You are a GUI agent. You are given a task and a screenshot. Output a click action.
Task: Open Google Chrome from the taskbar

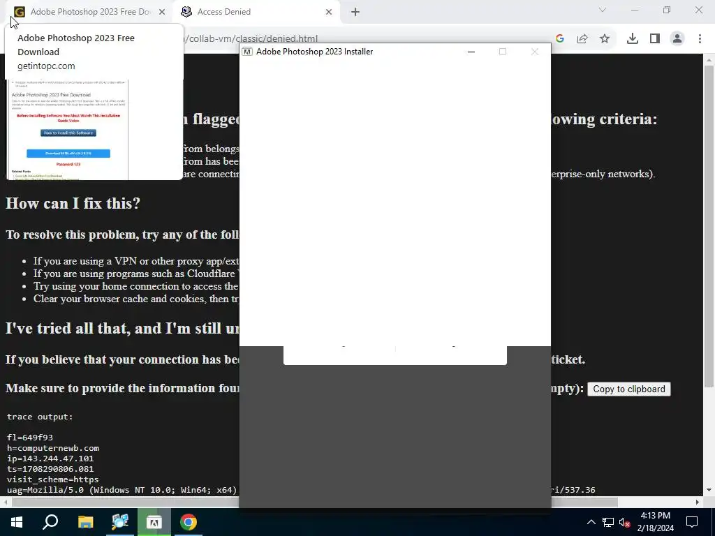pos(188,522)
